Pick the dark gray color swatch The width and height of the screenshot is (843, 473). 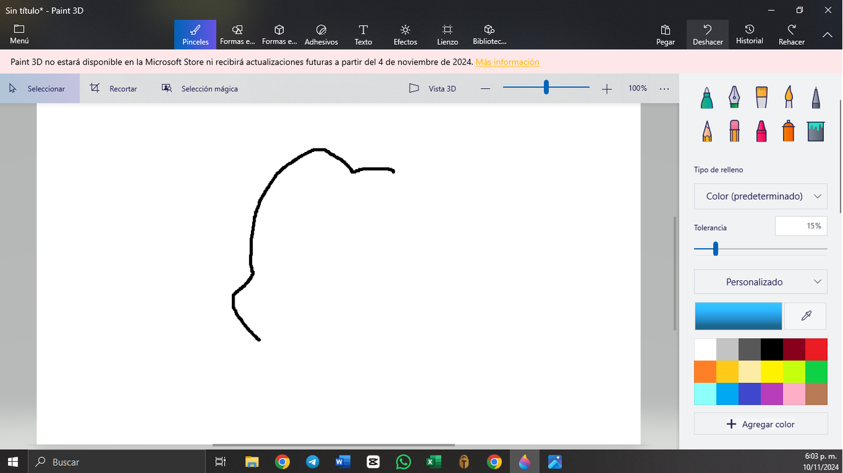click(749, 349)
